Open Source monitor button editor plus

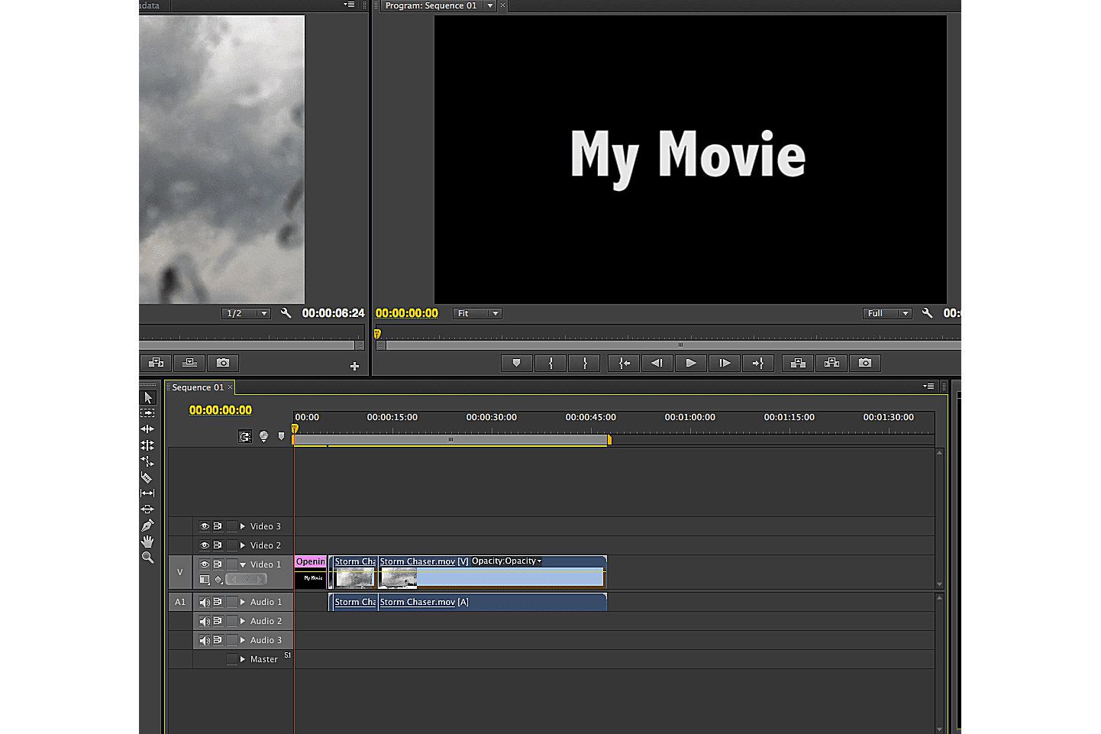click(354, 367)
